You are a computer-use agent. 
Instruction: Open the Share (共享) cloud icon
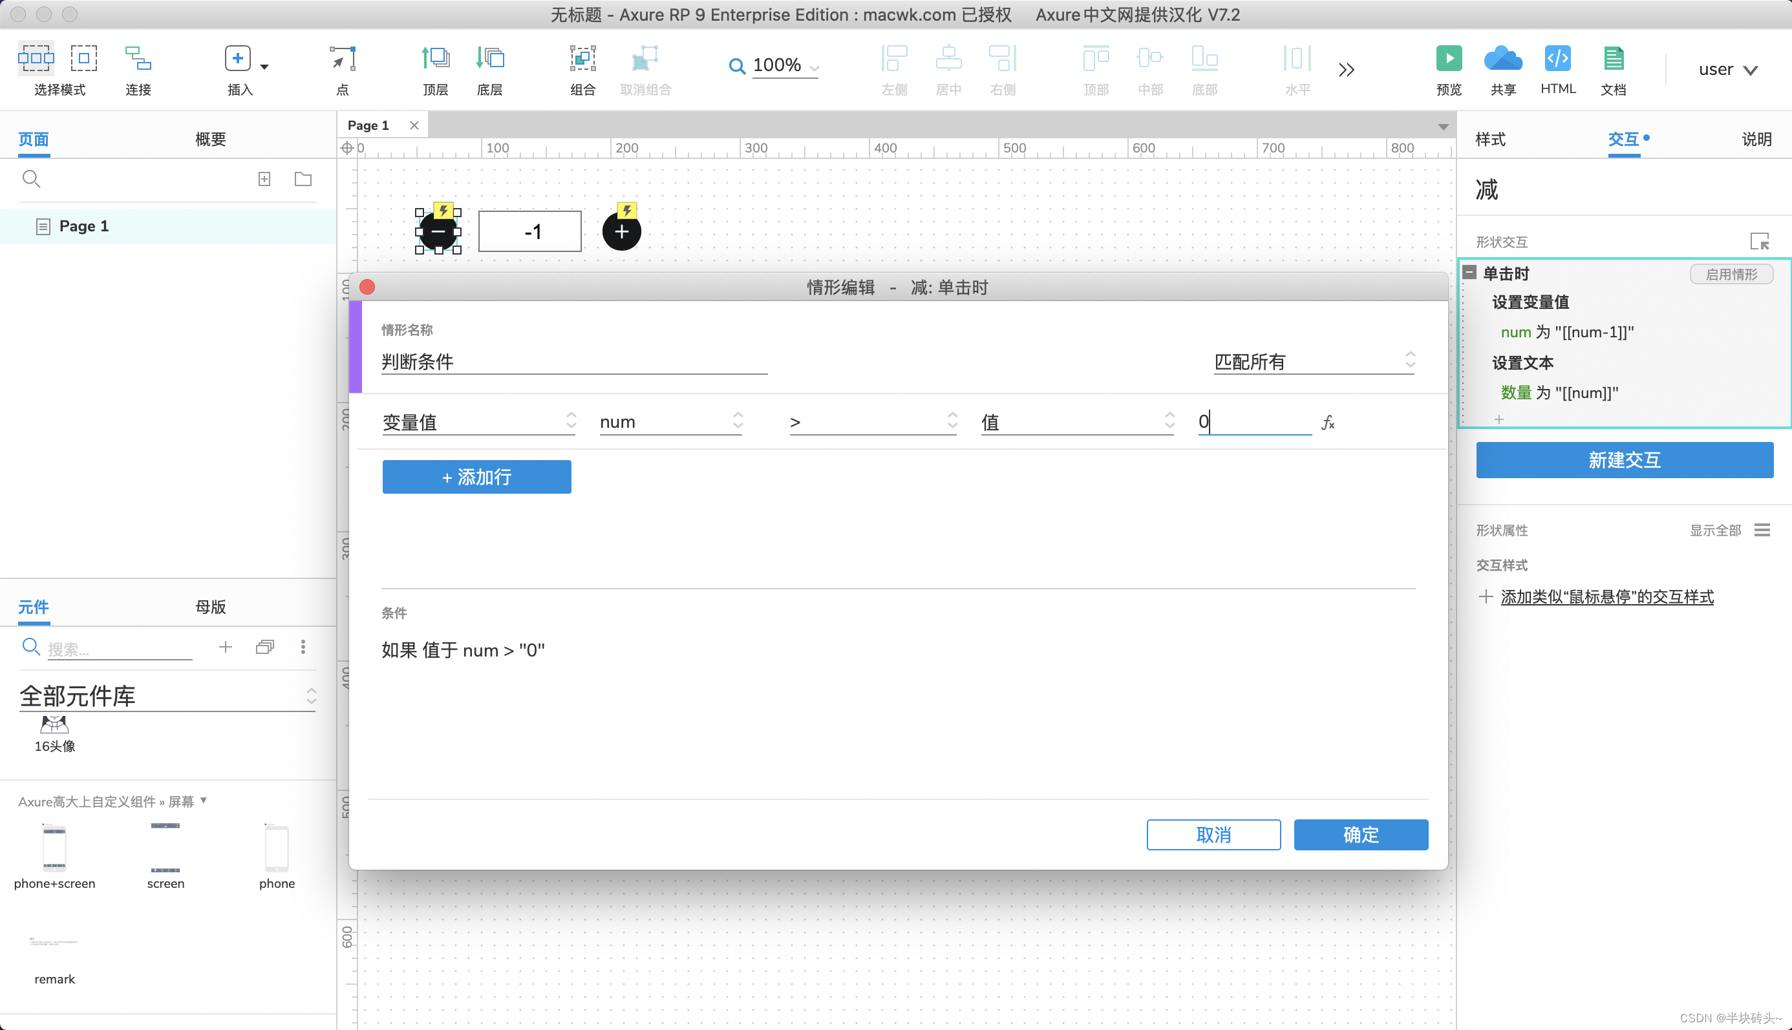pyautogui.click(x=1502, y=59)
